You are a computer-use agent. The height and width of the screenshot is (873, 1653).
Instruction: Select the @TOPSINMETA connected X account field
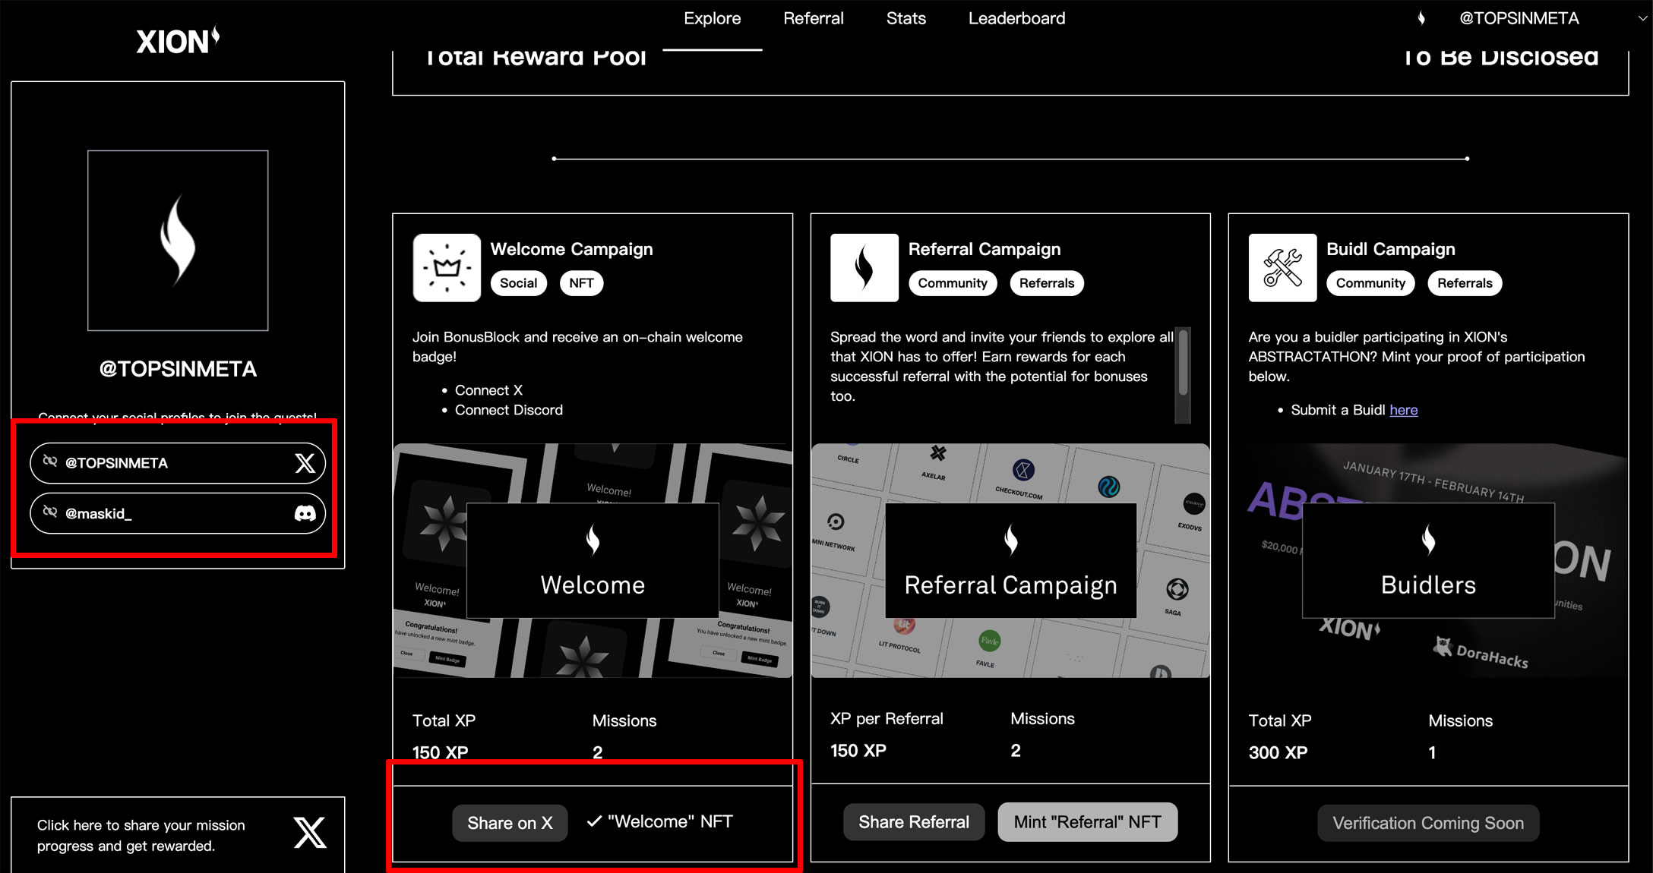point(178,463)
